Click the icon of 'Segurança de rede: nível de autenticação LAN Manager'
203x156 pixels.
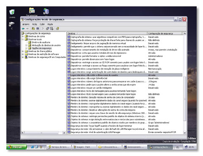(x=69, y=132)
